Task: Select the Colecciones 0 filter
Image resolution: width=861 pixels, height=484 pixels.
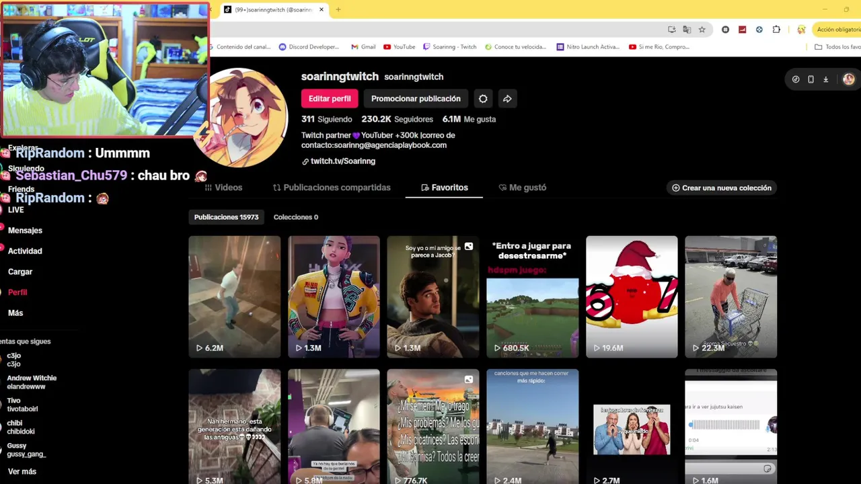Action: click(x=296, y=217)
